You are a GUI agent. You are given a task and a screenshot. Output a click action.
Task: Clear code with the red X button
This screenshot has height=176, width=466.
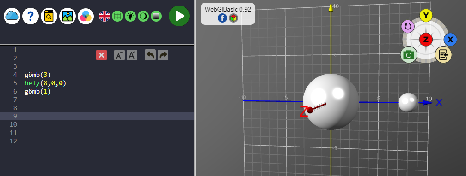101,55
